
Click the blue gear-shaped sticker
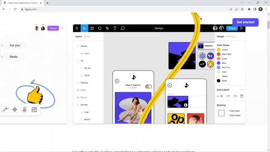click(202, 56)
